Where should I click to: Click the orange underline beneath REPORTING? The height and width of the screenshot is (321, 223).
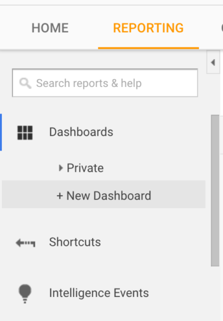148,48
